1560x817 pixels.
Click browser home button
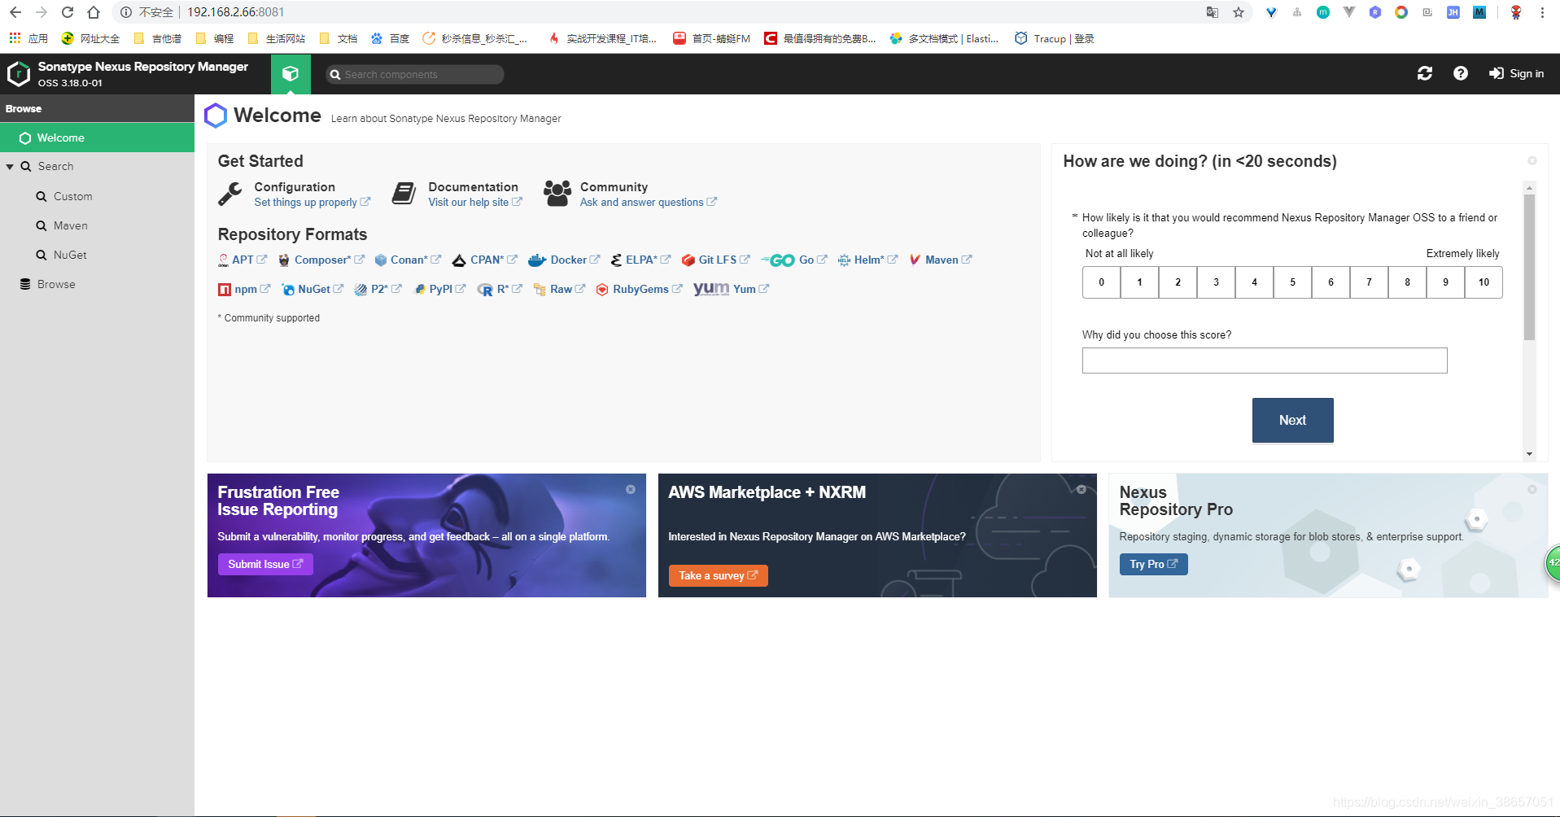pos(94,12)
